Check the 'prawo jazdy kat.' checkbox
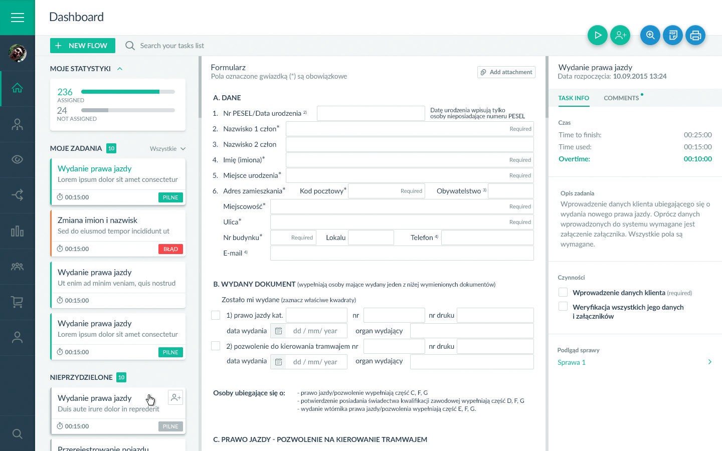Viewport: 722px width, 451px height. point(216,315)
